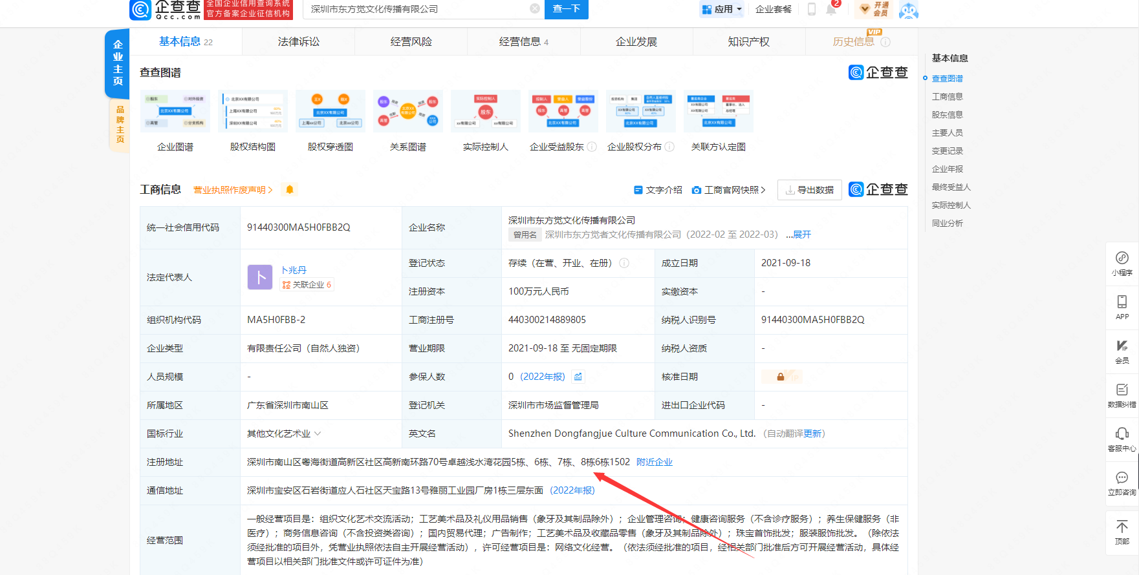The image size is (1139, 575).
Task: Click the info icon next to 历史信息
Action: tap(886, 42)
